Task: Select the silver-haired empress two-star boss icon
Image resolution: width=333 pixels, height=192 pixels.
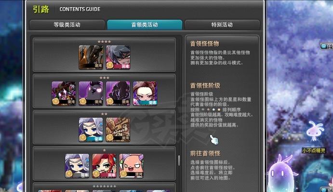Action: click(x=91, y=130)
